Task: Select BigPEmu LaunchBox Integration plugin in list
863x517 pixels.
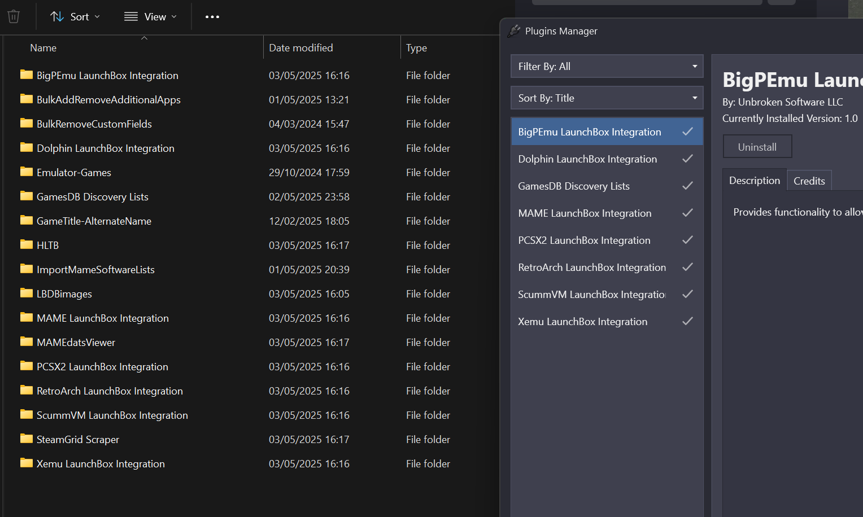Action: tap(607, 132)
